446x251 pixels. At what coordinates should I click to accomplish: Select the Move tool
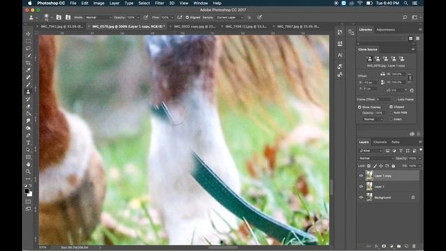click(x=28, y=34)
